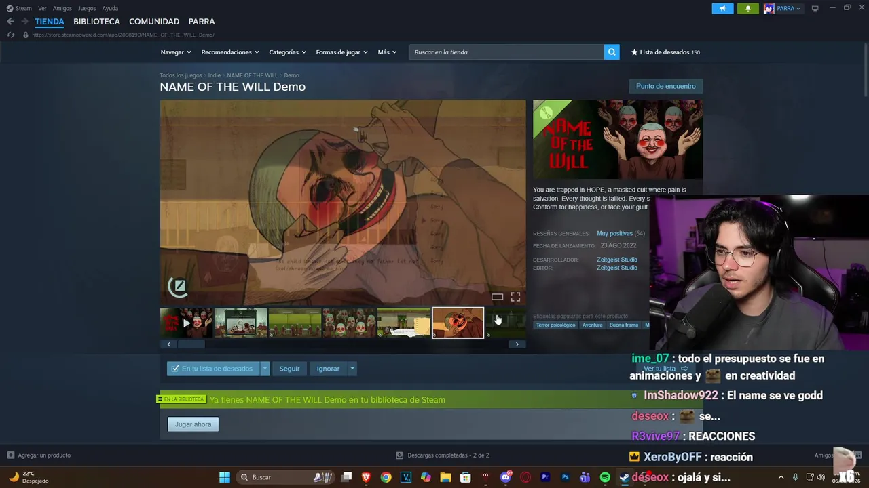
Task: Open the Muy positivas reviews link
Action: click(614, 233)
